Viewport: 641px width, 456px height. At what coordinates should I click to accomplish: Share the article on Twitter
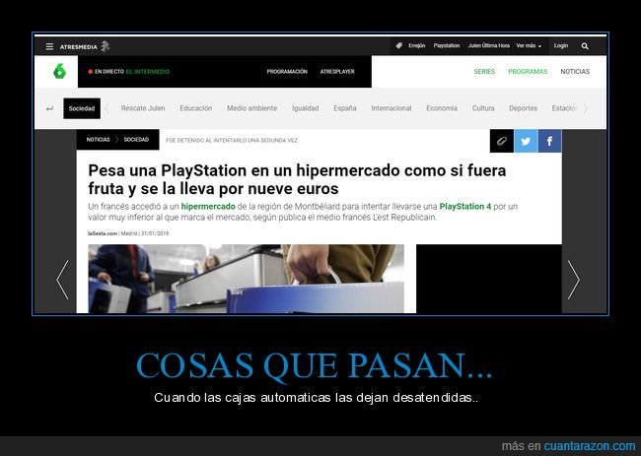pyautogui.click(x=526, y=141)
